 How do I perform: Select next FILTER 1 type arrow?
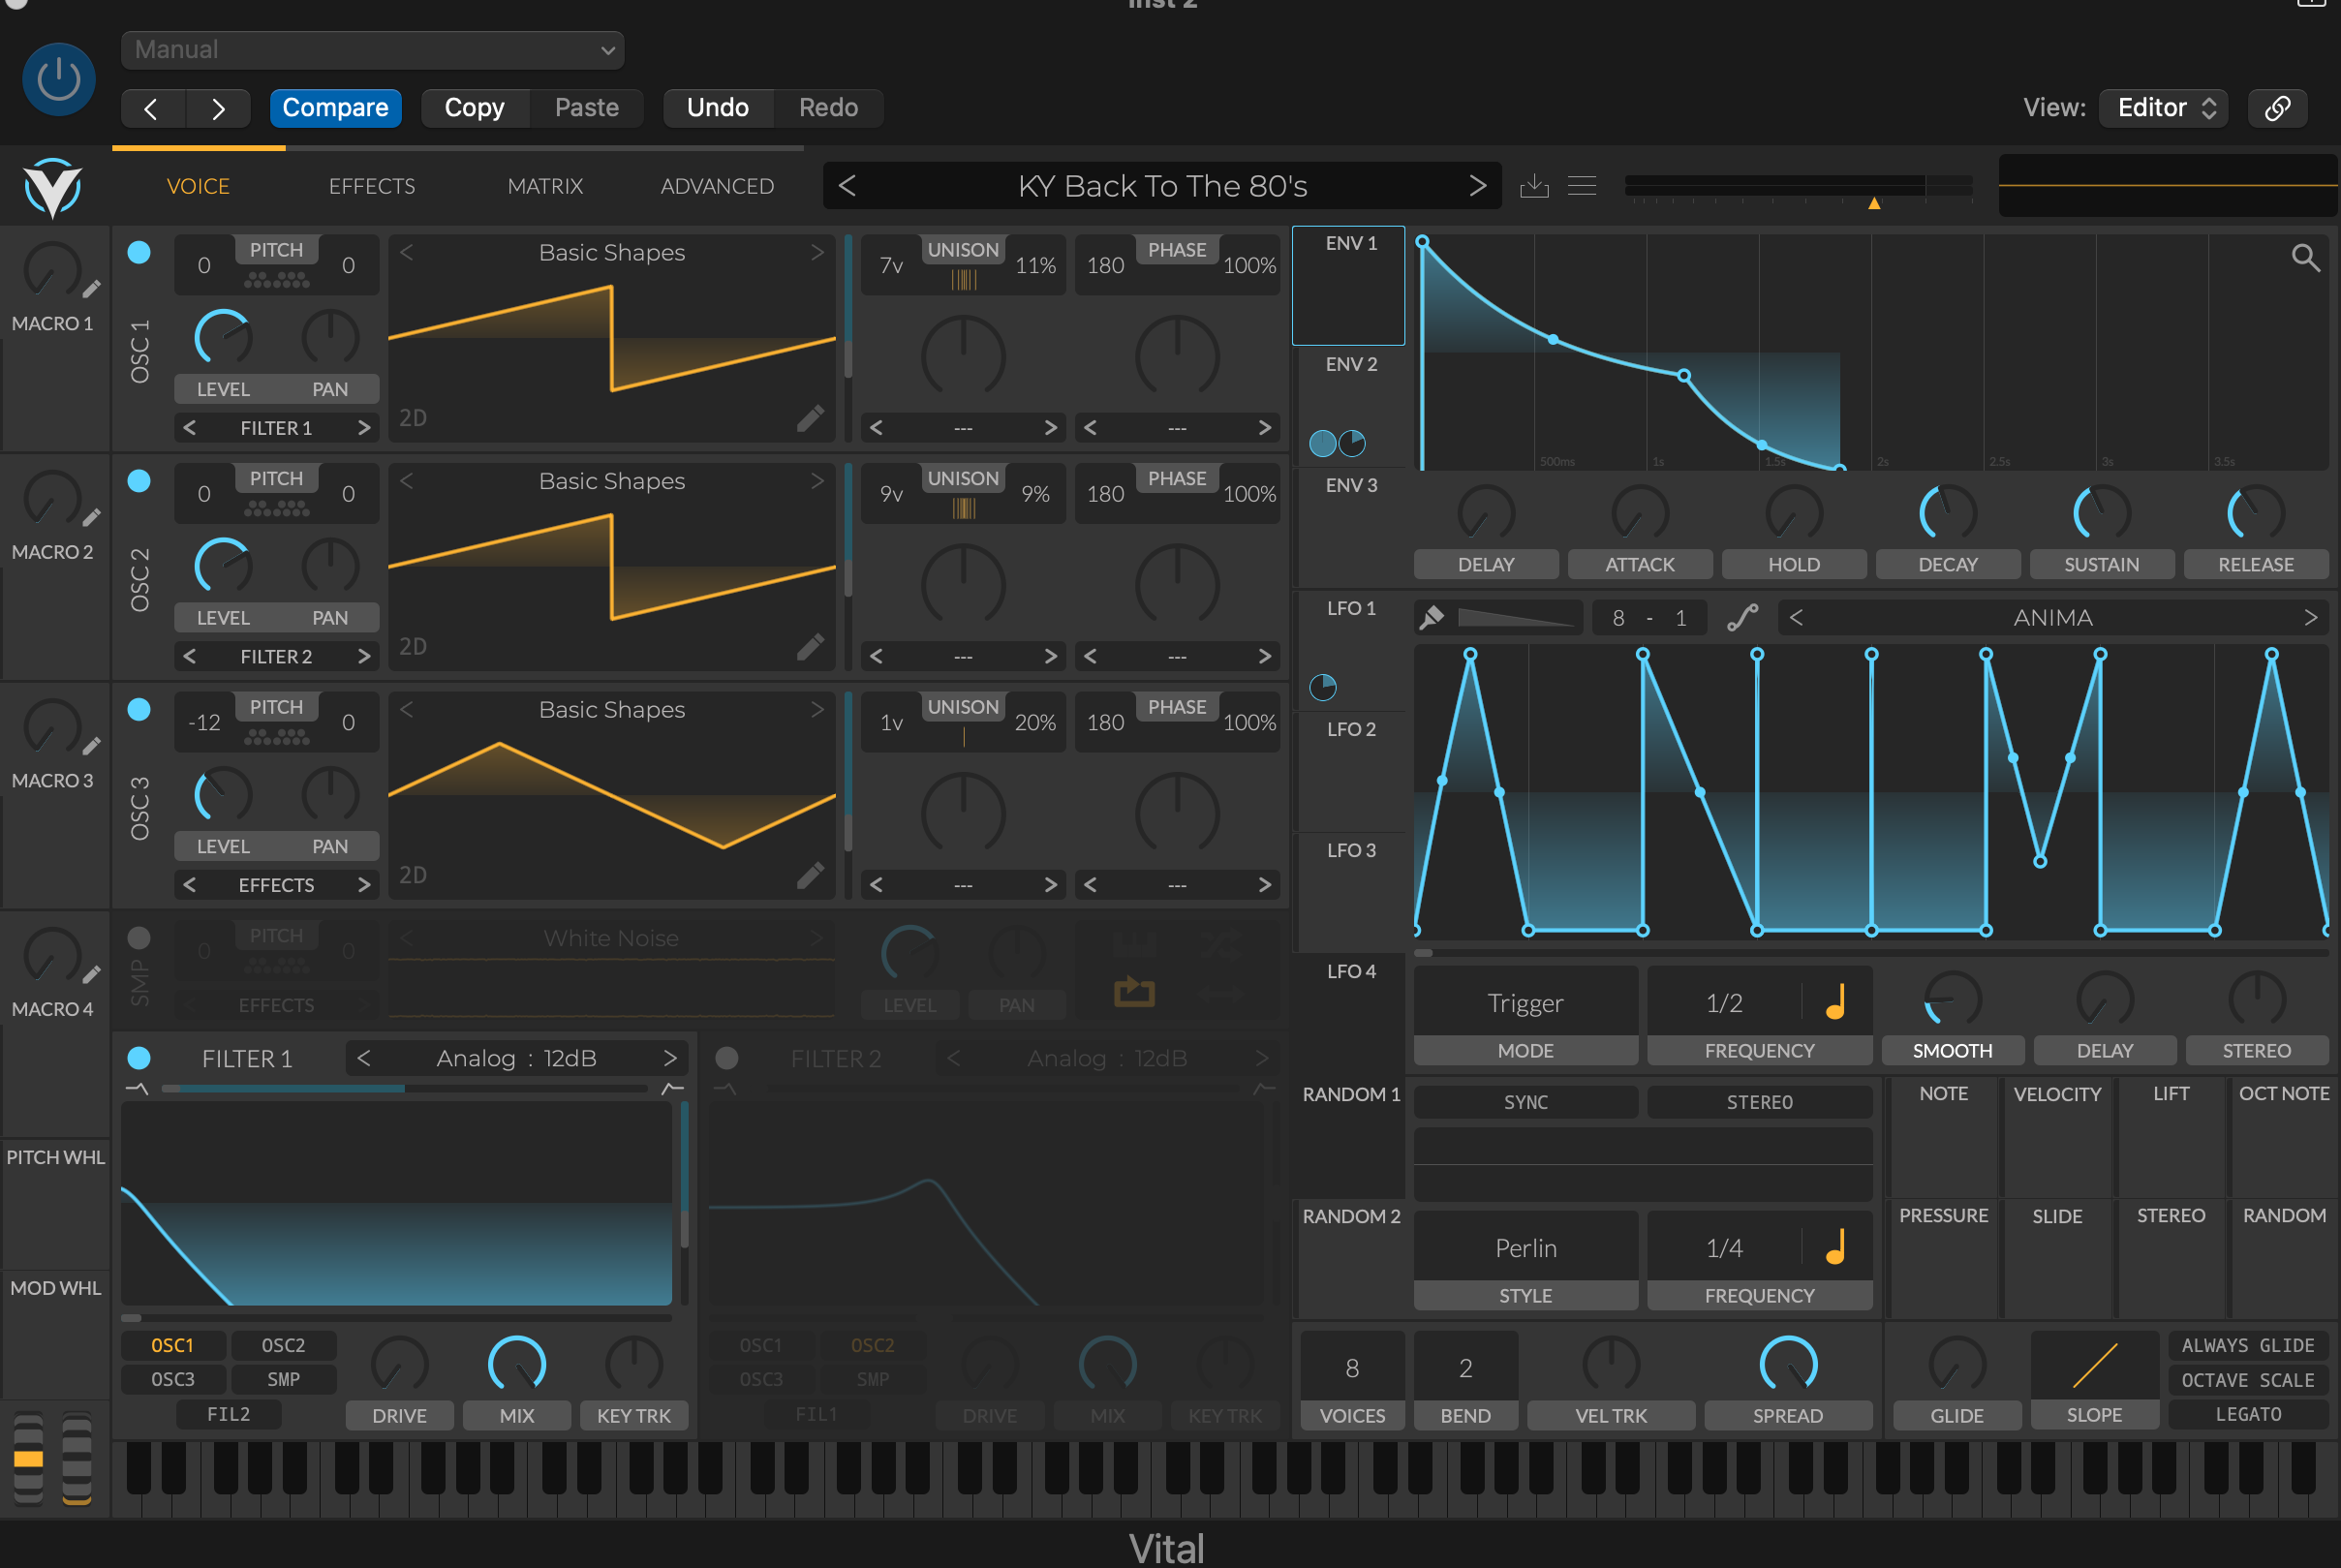670,1058
